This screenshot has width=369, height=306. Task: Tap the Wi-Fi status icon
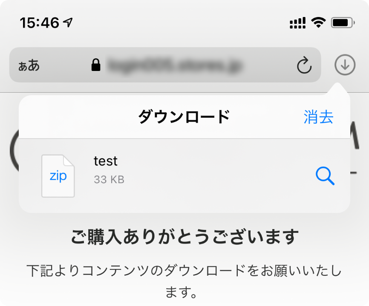pos(318,23)
